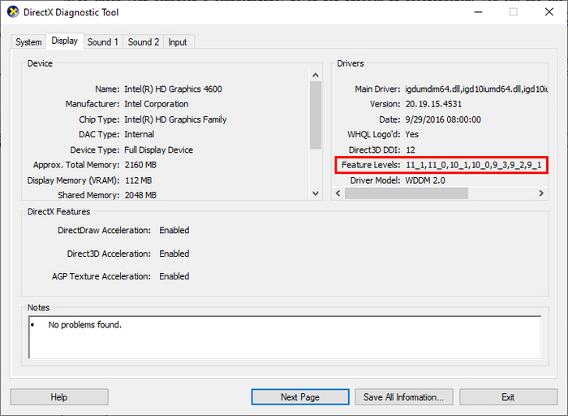Viewport: 568px width, 416px height.
Task: Click chip type 'Intel(R) HD Graphics Family'
Action: click(x=175, y=119)
